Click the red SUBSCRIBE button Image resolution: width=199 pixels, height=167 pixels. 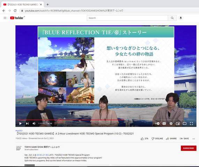coord(189,148)
